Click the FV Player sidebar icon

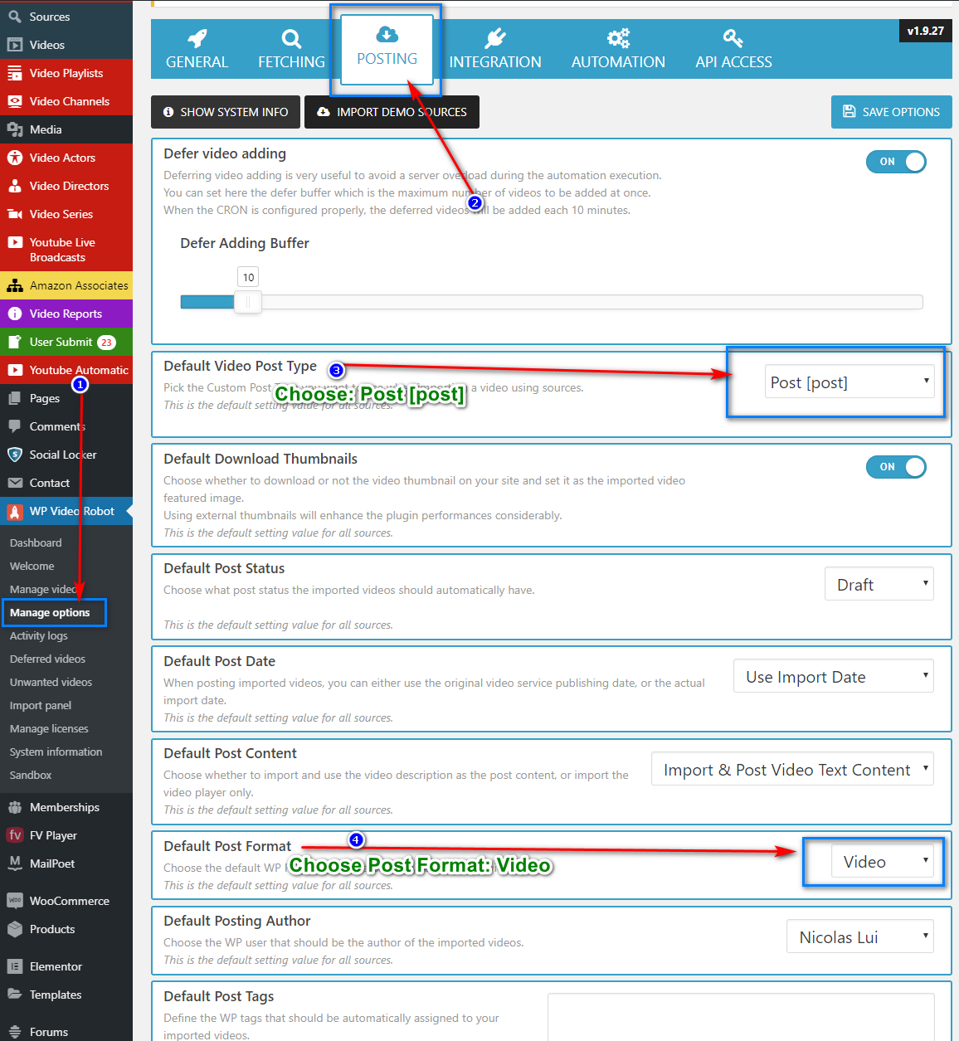point(15,835)
